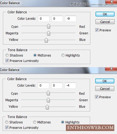The width and height of the screenshot is (117, 134).
Task: Click the Magenta-Green slider handle in bottom dialog
Action: pyautogui.click(x=48, y=100)
